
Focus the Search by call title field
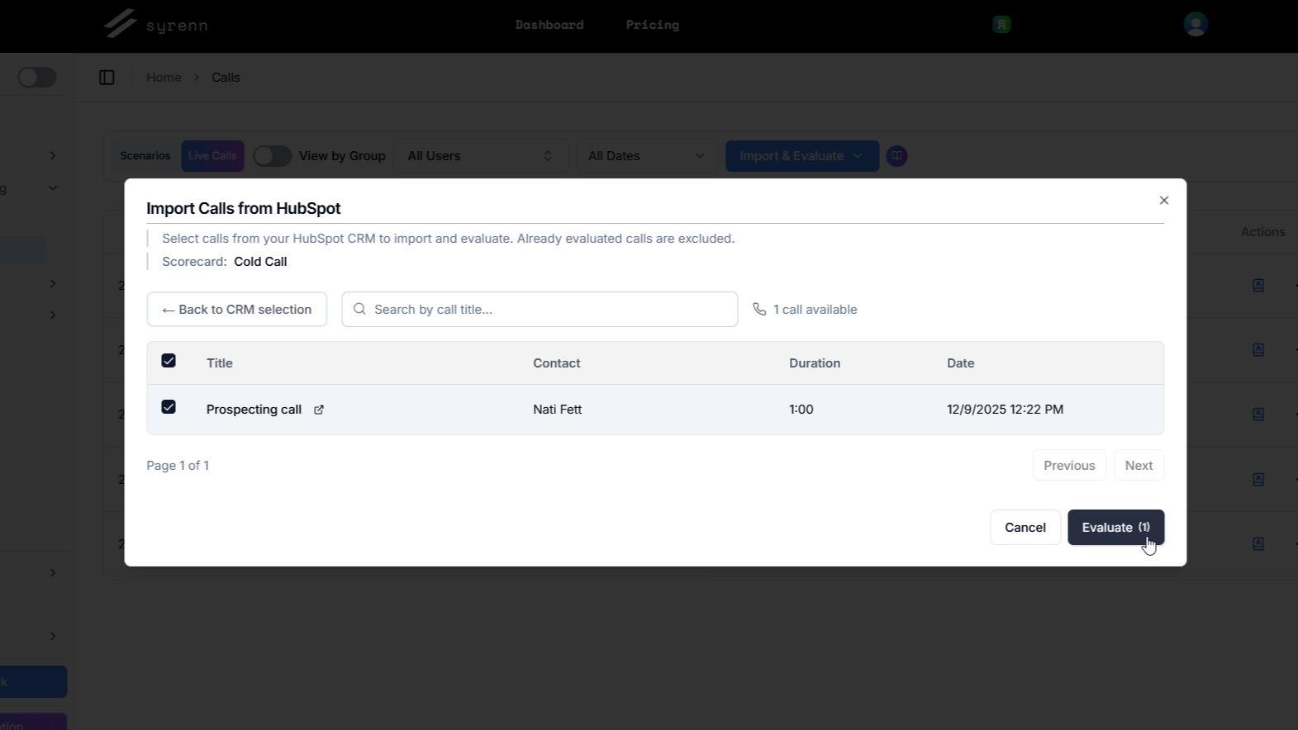pyautogui.click(x=540, y=309)
